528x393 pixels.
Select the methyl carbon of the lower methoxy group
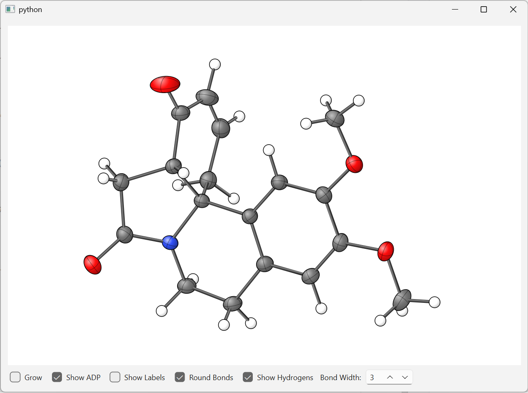click(x=401, y=299)
